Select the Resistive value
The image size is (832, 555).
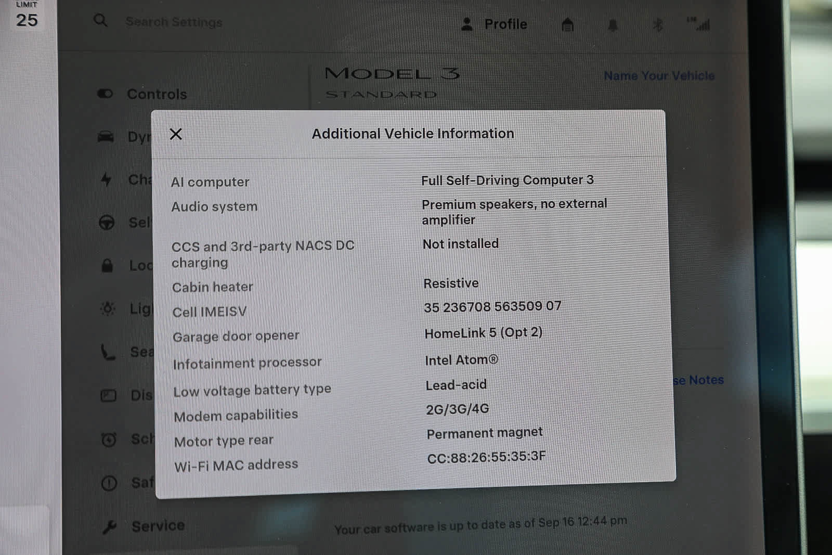pyautogui.click(x=451, y=283)
